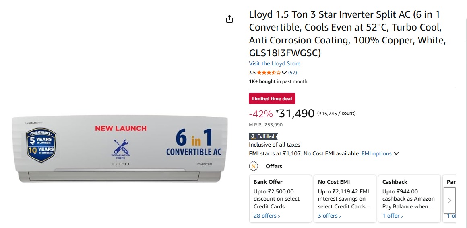Click the next arrow on the offers carousel

click(x=450, y=200)
